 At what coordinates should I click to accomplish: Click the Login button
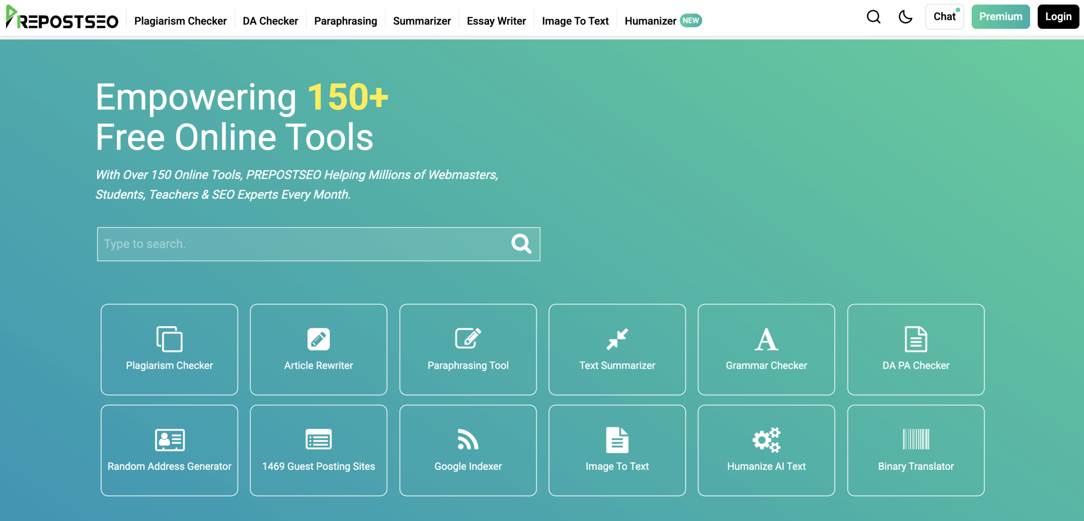[x=1058, y=17]
